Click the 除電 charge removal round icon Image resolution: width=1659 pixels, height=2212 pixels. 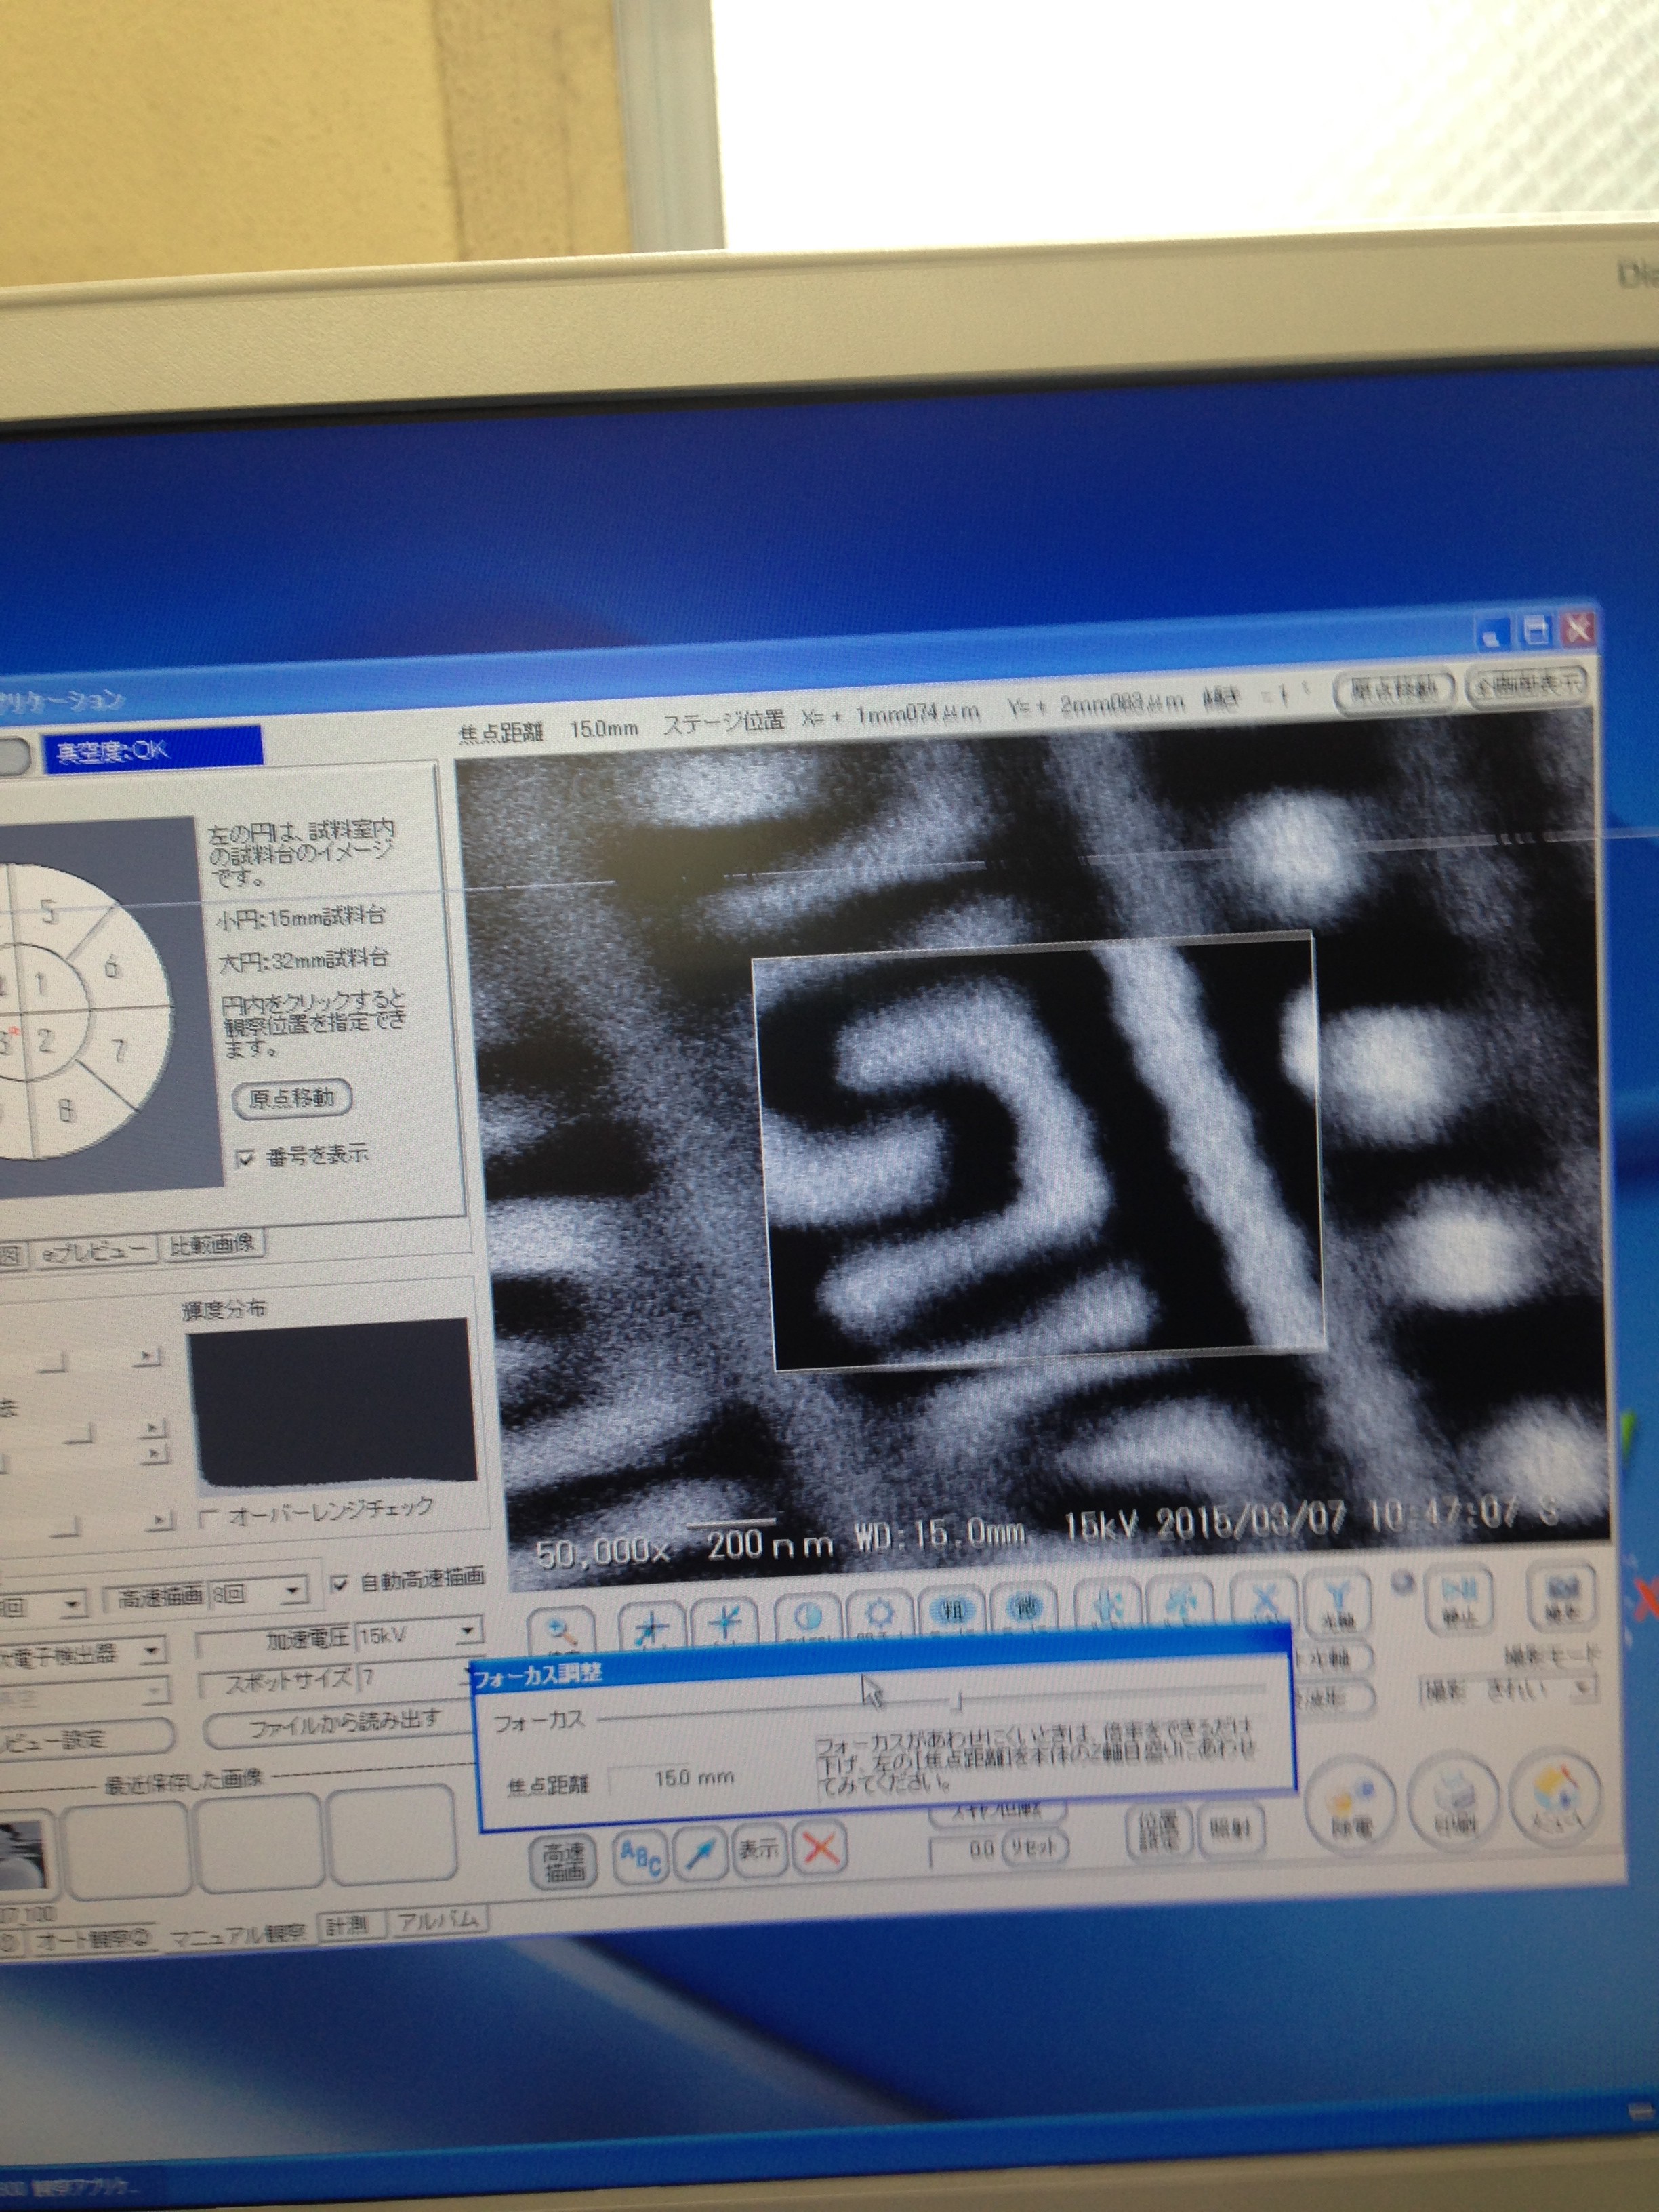tap(1350, 1804)
